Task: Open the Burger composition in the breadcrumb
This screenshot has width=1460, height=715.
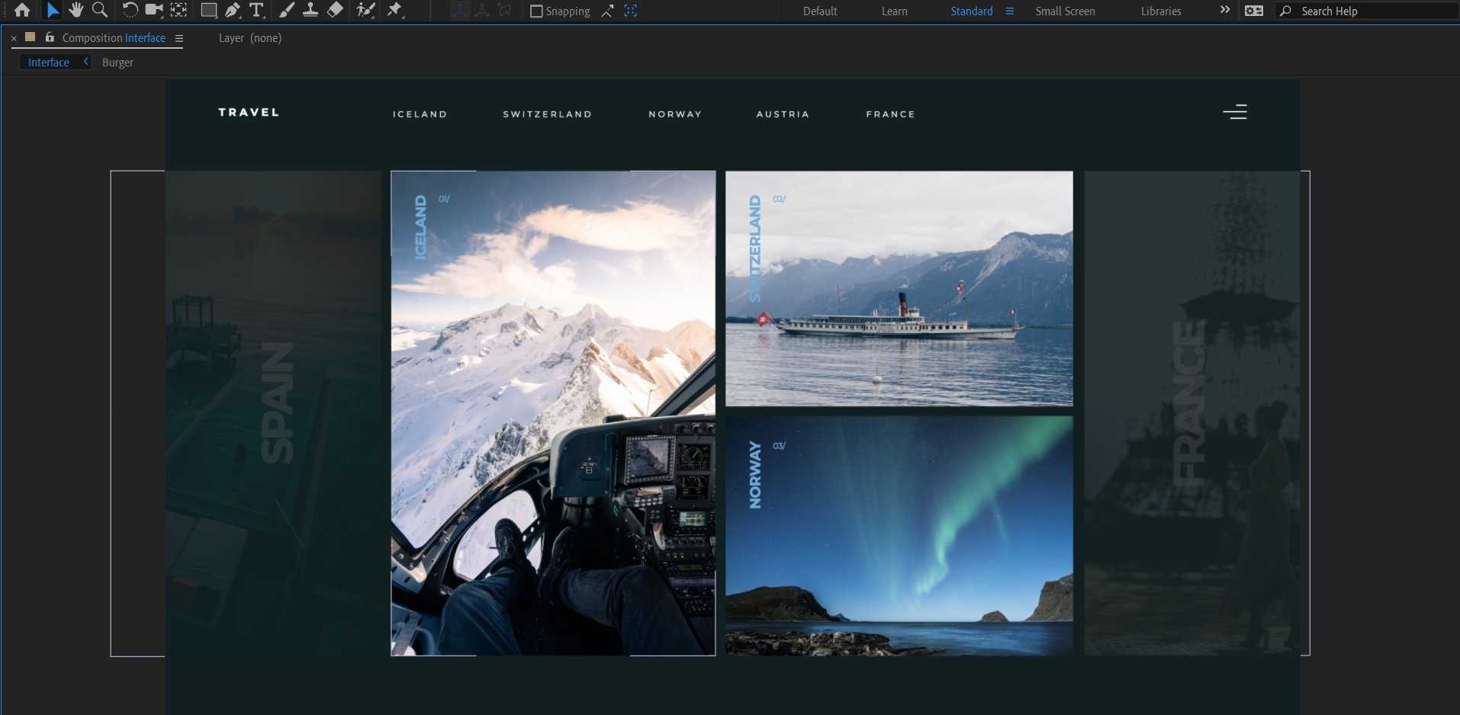Action: [x=117, y=63]
